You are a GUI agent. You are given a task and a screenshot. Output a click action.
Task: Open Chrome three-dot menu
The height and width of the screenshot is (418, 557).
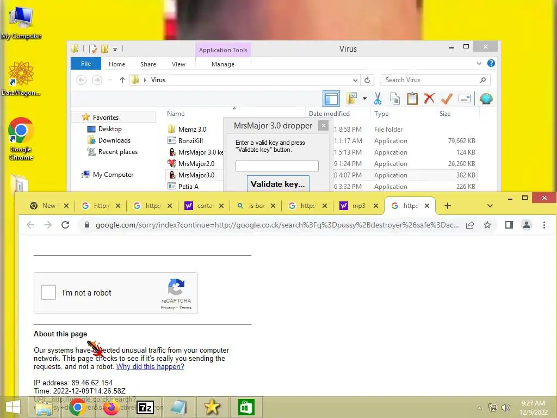coord(544,225)
